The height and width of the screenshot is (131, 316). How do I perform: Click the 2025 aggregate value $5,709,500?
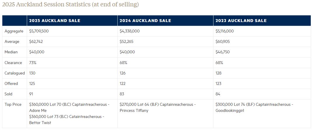(x=39, y=31)
